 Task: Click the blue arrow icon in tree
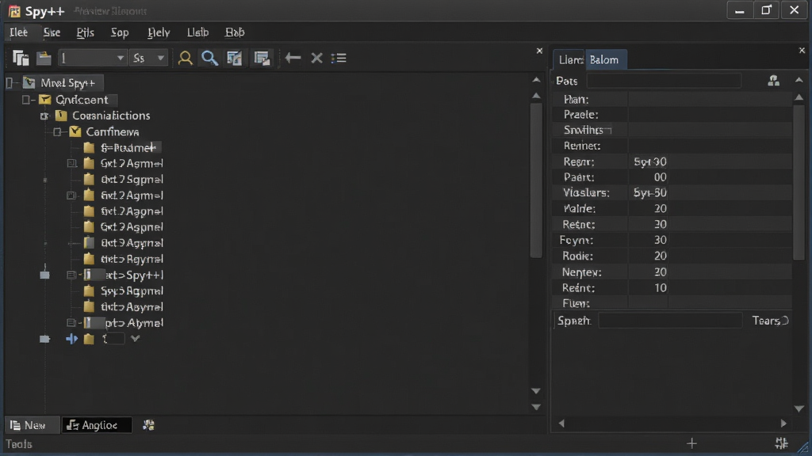(x=71, y=339)
